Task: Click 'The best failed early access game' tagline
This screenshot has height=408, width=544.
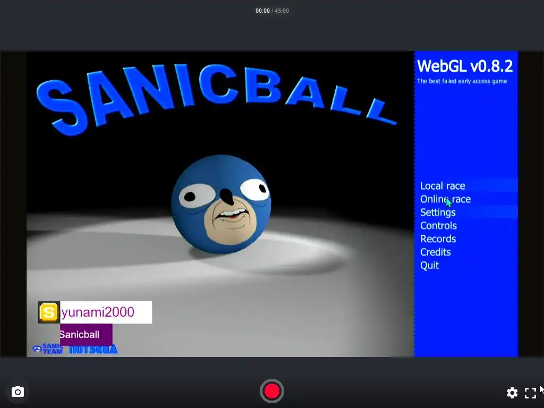Action: coord(462,81)
